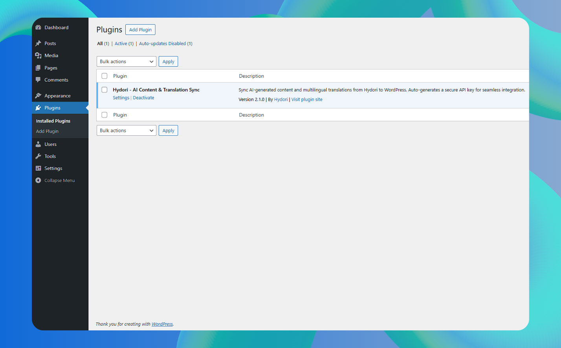
Task: Click the Collapse Menu arrow icon
Action: [x=38, y=180]
